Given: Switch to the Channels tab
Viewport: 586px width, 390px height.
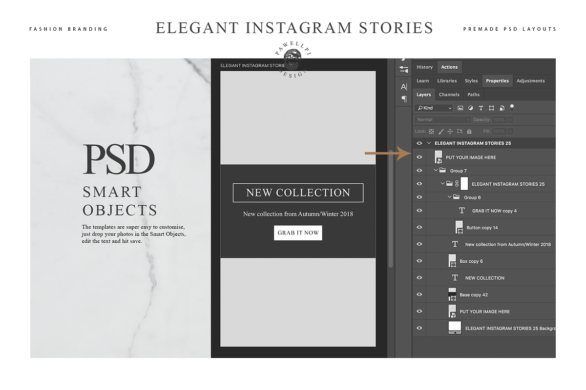Looking at the screenshot, I should tap(449, 95).
